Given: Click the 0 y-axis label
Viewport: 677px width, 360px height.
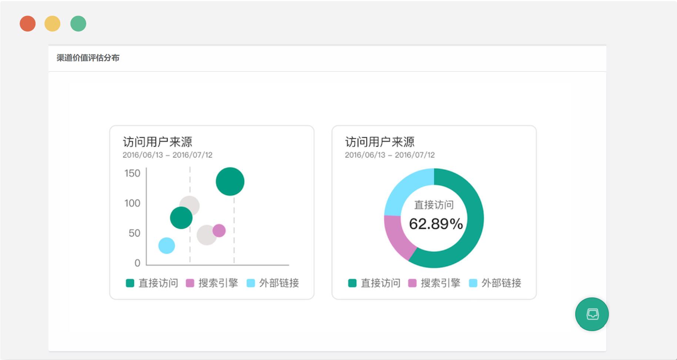Looking at the screenshot, I should tap(137, 263).
